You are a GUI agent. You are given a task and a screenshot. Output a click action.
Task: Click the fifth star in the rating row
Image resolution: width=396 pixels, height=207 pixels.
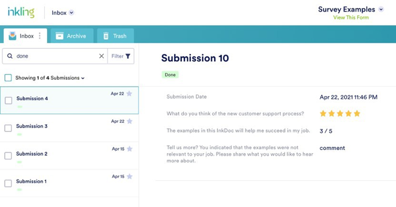click(357, 113)
